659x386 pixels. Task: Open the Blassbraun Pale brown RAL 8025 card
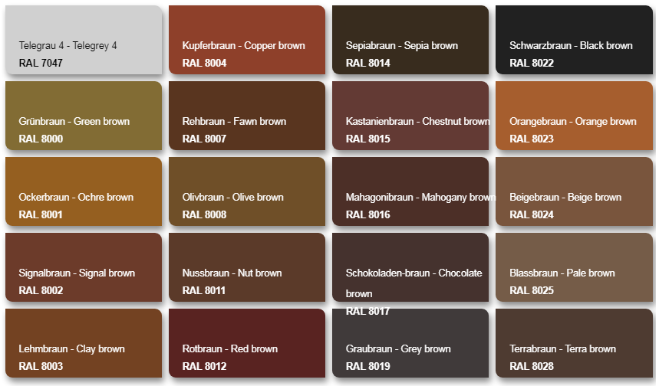click(574, 268)
